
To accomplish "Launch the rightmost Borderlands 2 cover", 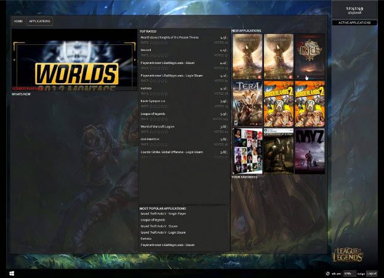I will coord(310,104).
